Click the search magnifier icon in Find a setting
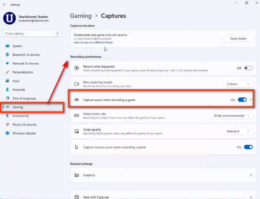This screenshot has width=260, height=199. pyautogui.click(x=58, y=33)
